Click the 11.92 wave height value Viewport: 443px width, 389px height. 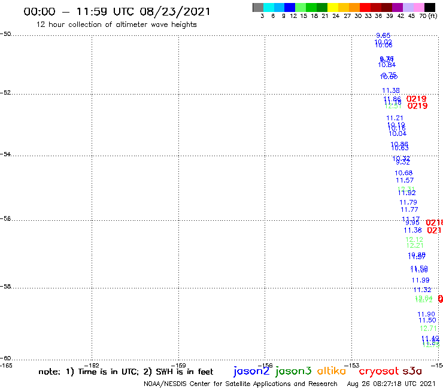[407, 193]
